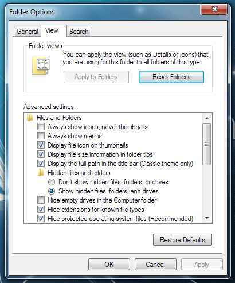Select the Files and Folders folder icon

tap(30, 118)
